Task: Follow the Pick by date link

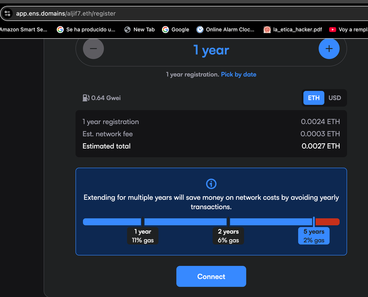Action: pyautogui.click(x=239, y=75)
